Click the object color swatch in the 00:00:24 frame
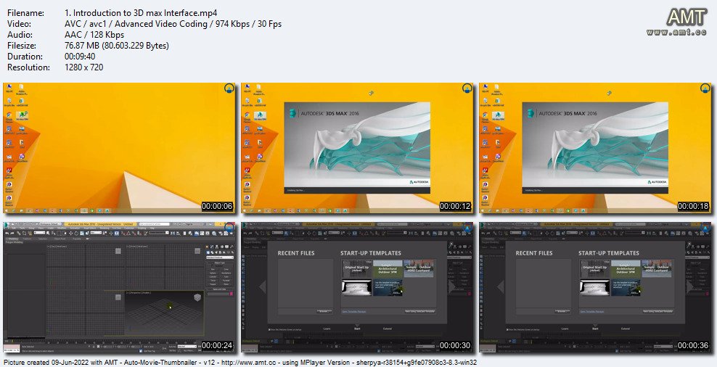717x367 pixels. point(231,294)
